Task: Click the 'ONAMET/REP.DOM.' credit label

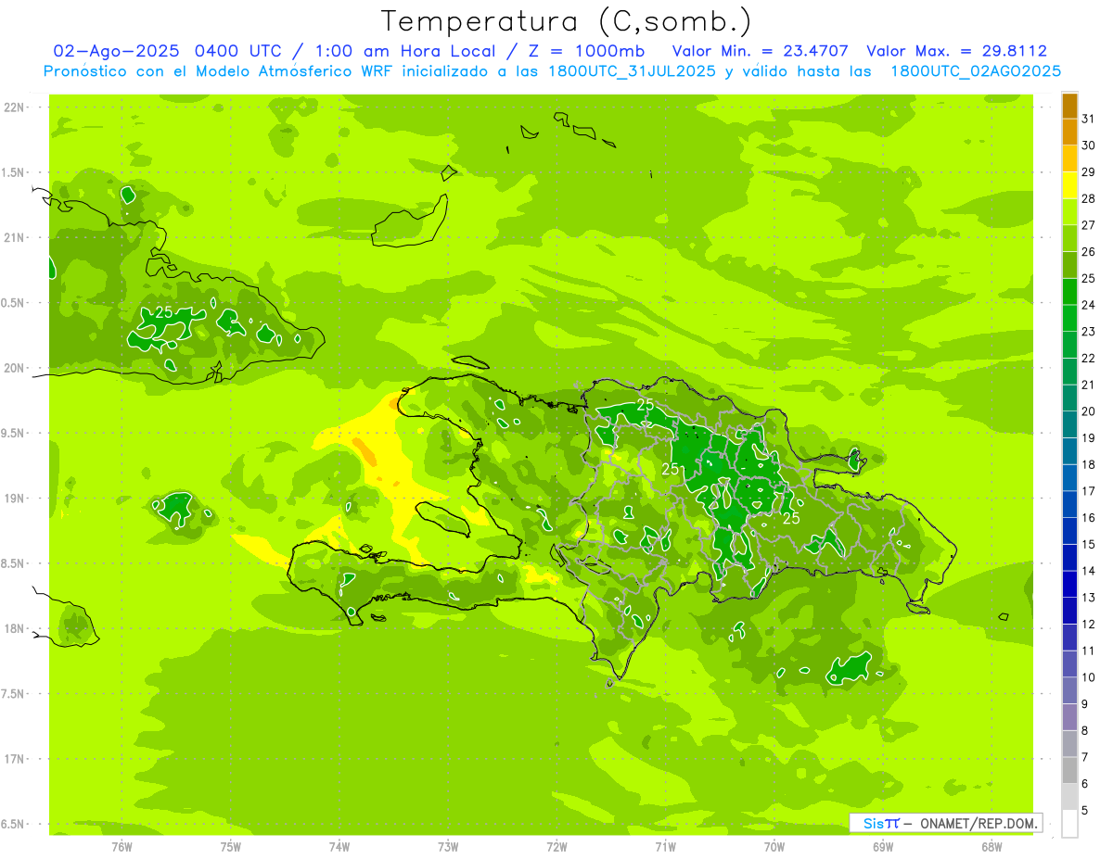Action: pos(979,823)
